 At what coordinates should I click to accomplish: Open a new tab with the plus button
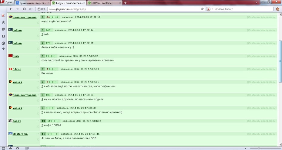[125, 3]
